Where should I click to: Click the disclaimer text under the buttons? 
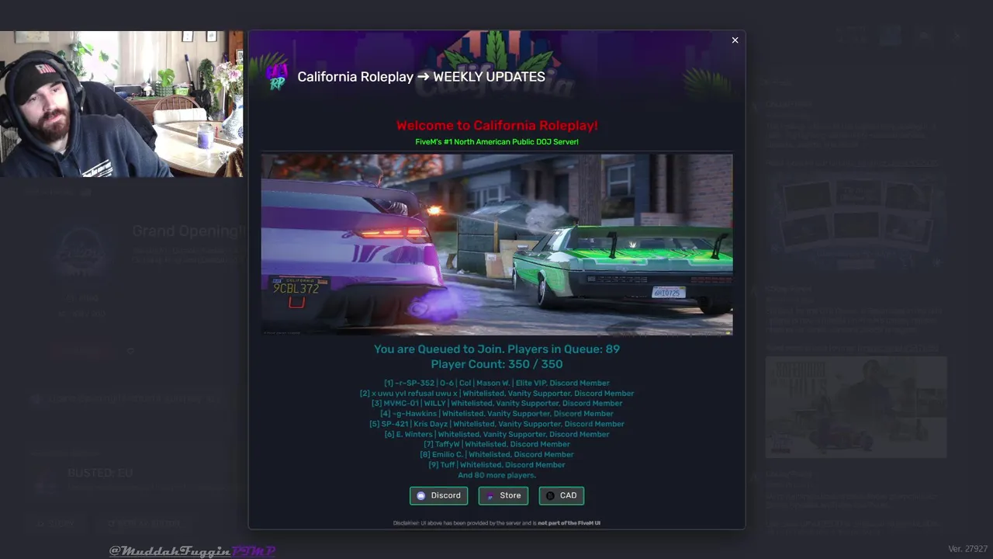coord(496,523)
